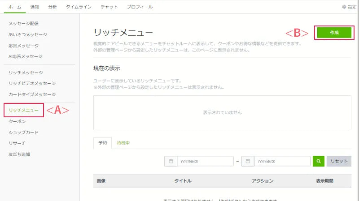This screenshot has width=359, height=201.
Task: Select the 予約 tab
Action: click(x=102, y=143)
